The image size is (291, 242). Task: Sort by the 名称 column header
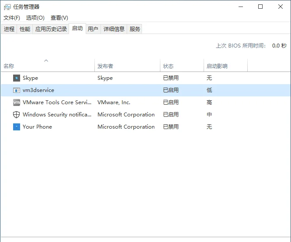9,66
